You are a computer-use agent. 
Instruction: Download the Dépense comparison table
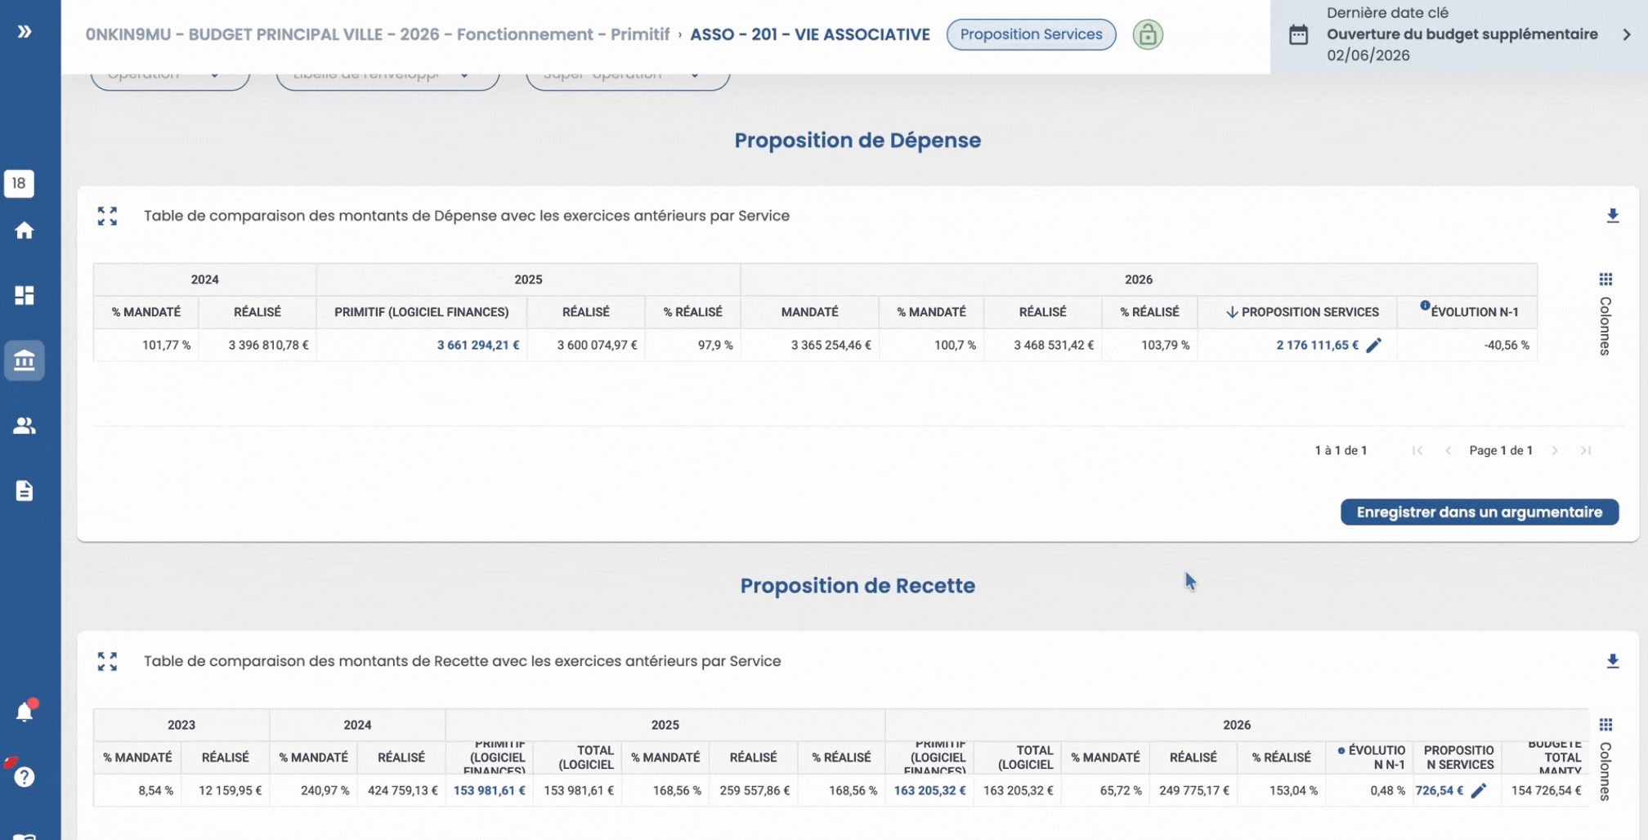tap(1612, 216)
